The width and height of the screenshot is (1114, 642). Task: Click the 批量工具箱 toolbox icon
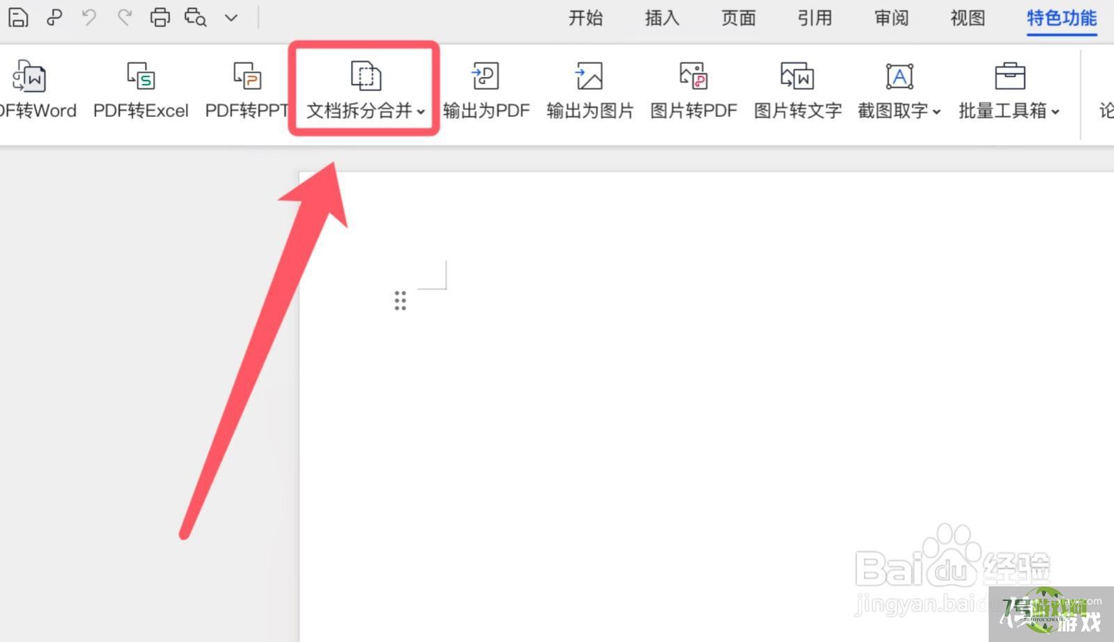coord(1010,76)
